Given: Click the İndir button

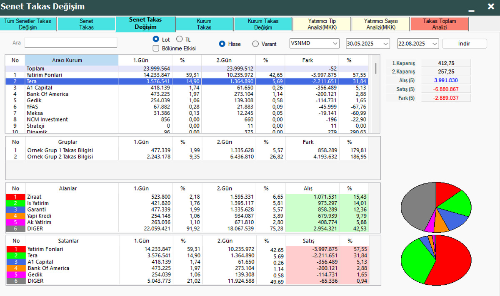Looking at the screenshot, I should pyautogui.click(x=464, y=43).
